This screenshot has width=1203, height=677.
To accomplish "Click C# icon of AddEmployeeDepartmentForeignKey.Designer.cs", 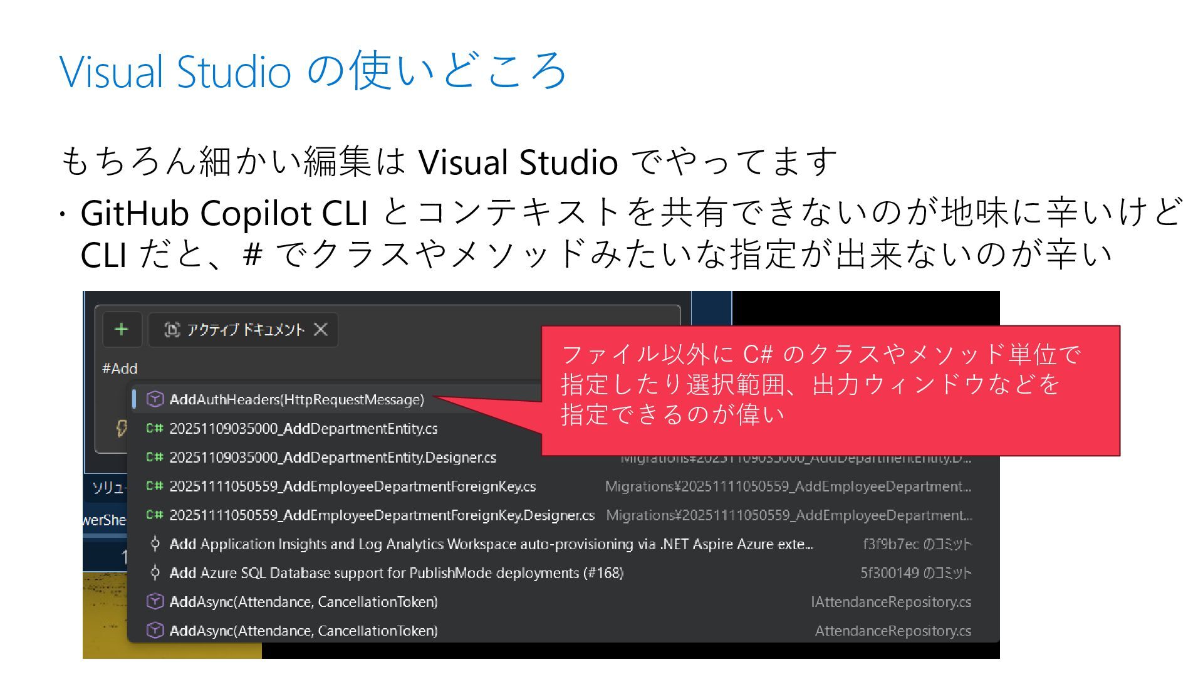I will 155,515.
